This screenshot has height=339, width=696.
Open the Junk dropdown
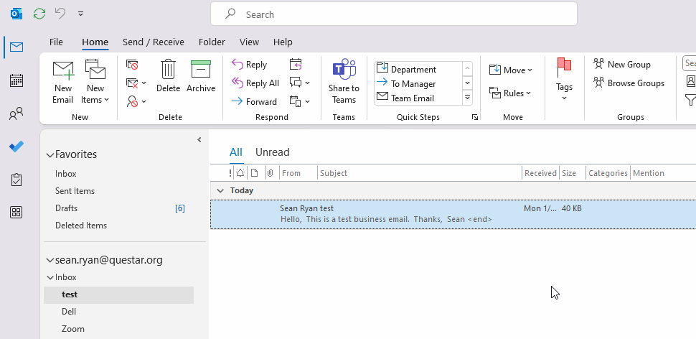[x=136, y=102]
